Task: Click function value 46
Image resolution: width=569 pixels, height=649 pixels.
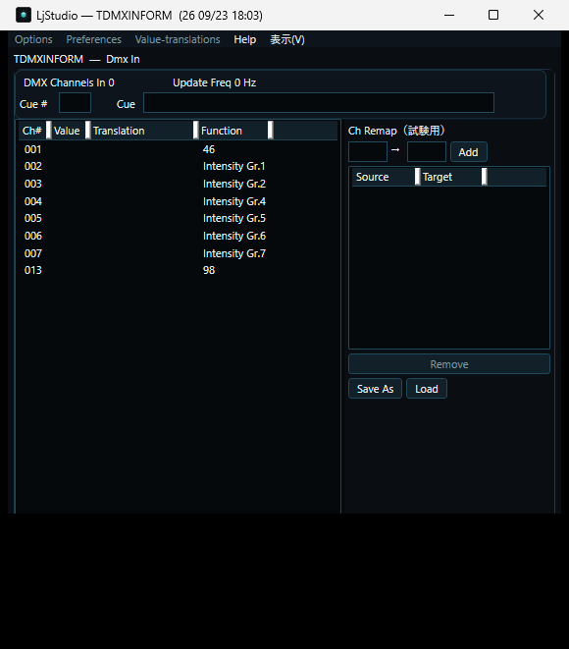Action: click(209, 149)
